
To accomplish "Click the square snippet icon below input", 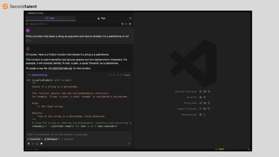I will click(x=37, y=144).
